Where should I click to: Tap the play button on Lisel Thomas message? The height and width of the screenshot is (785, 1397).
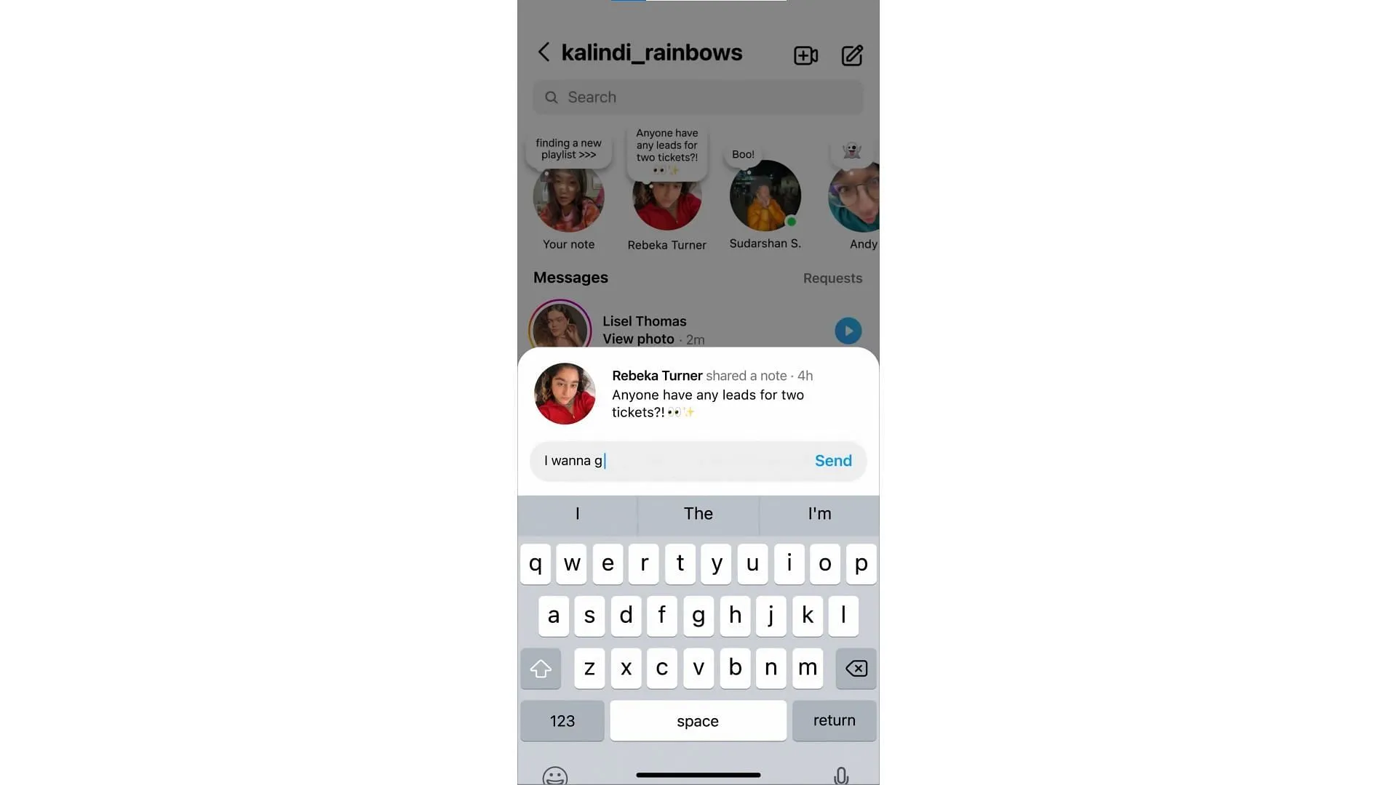click(x=848, y=330)
